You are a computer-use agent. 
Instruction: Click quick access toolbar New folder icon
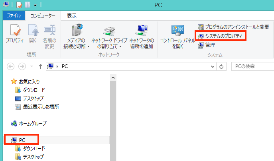pyautogui.click(x=28, y=5)
